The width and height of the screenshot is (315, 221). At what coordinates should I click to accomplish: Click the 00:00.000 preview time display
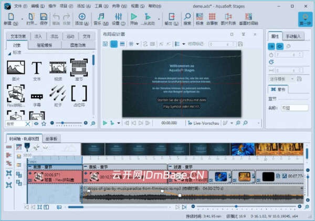pos(169,123)
